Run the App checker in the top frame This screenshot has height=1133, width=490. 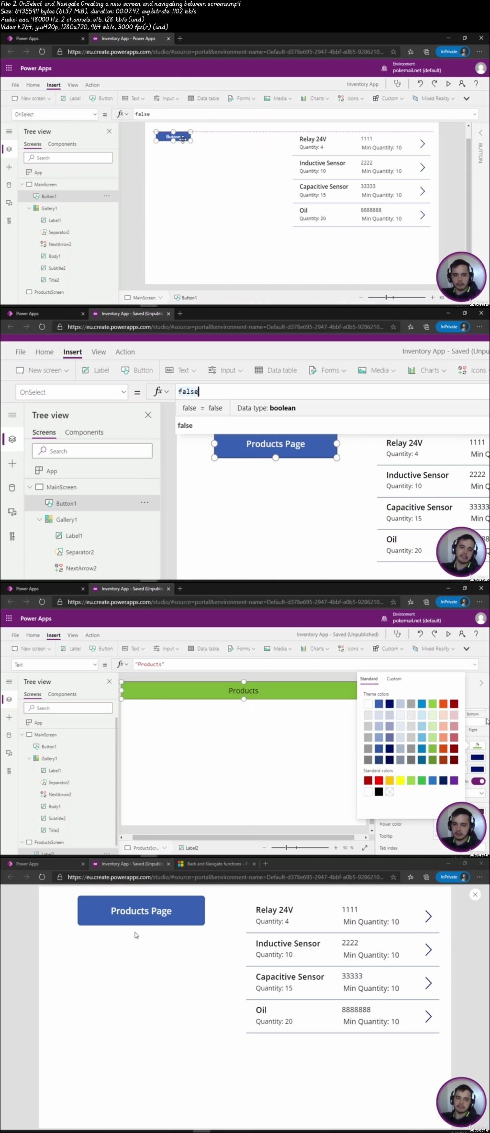(x=397, y=84)
